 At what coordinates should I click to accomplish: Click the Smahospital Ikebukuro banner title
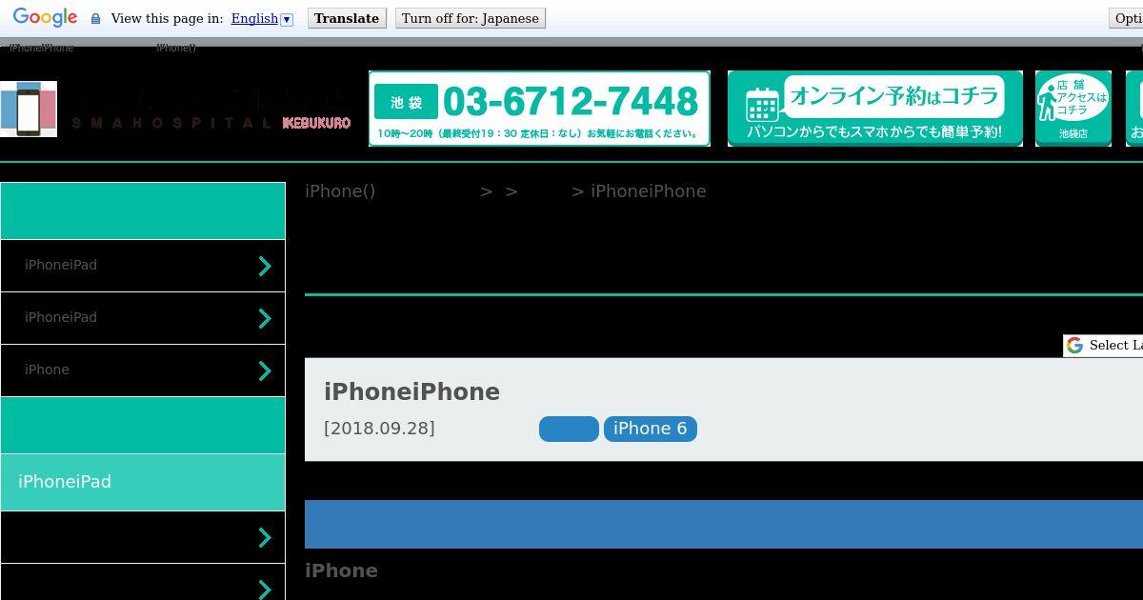(x=211, y=109)
